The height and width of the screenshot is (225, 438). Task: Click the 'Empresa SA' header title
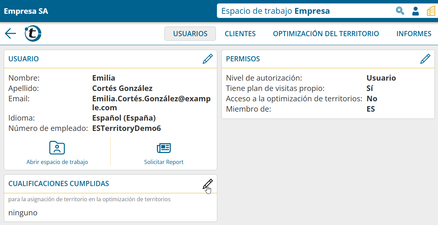click(x=26, y=11)
